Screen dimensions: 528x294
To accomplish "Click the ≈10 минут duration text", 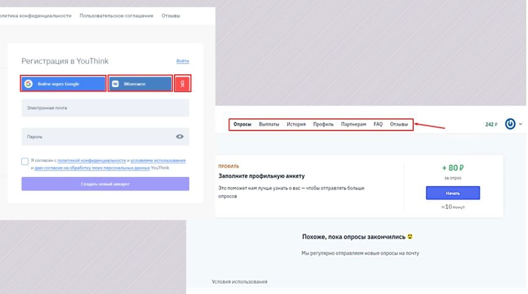I will 453,207.
